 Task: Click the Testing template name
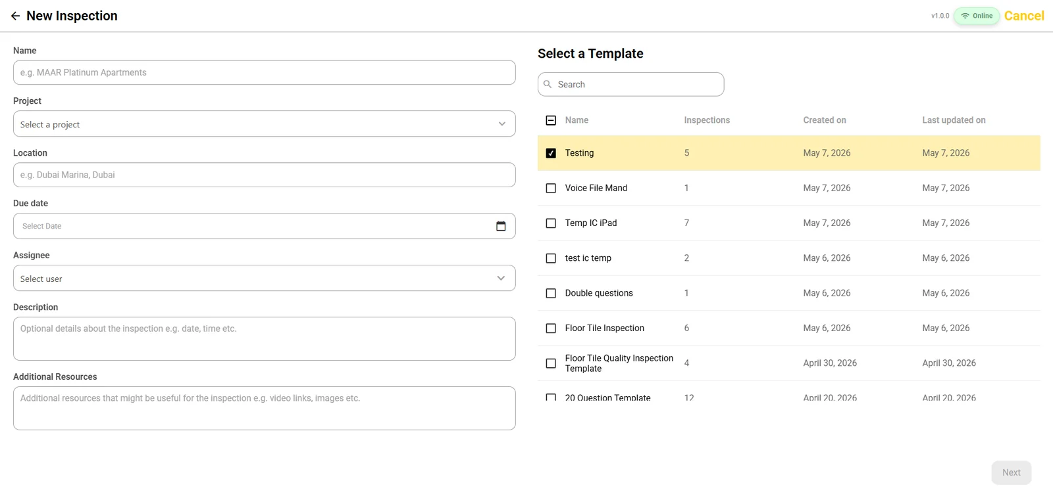coord(579,153)
